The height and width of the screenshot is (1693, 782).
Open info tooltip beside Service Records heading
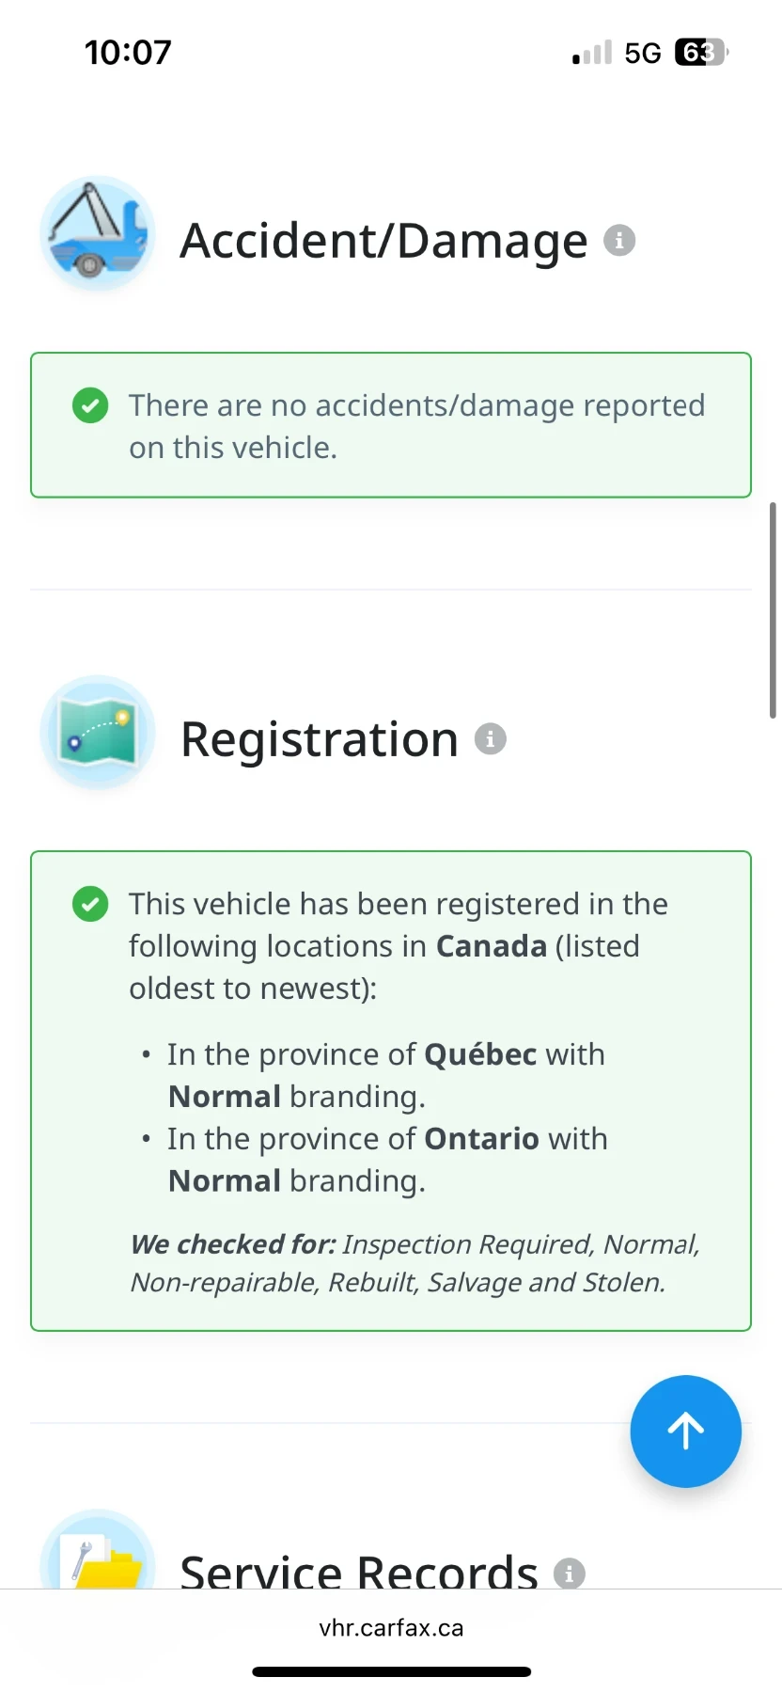point(570,1573)
